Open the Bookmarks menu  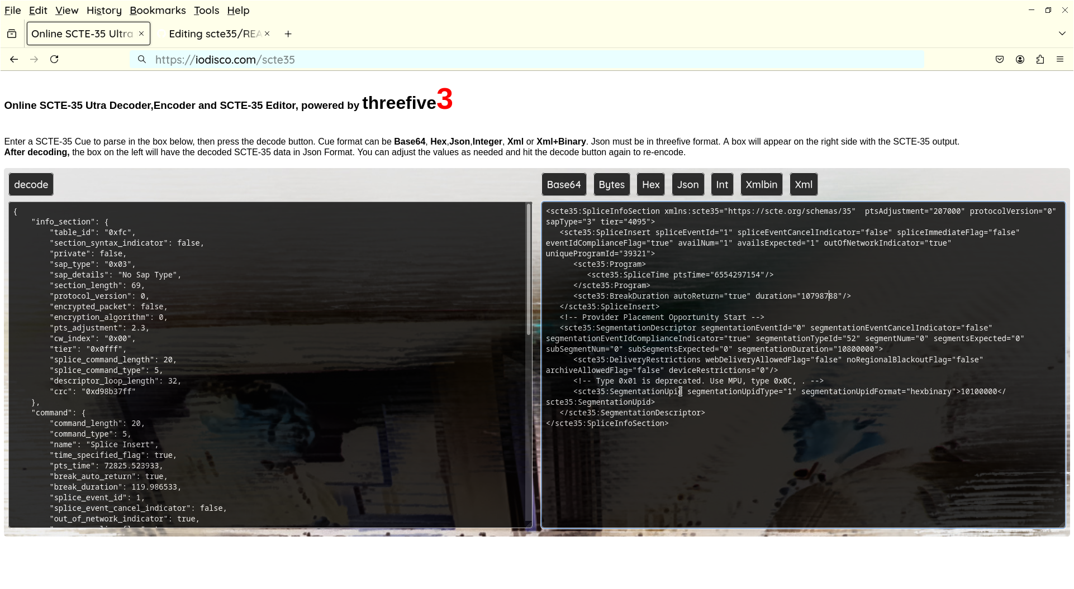158,11
